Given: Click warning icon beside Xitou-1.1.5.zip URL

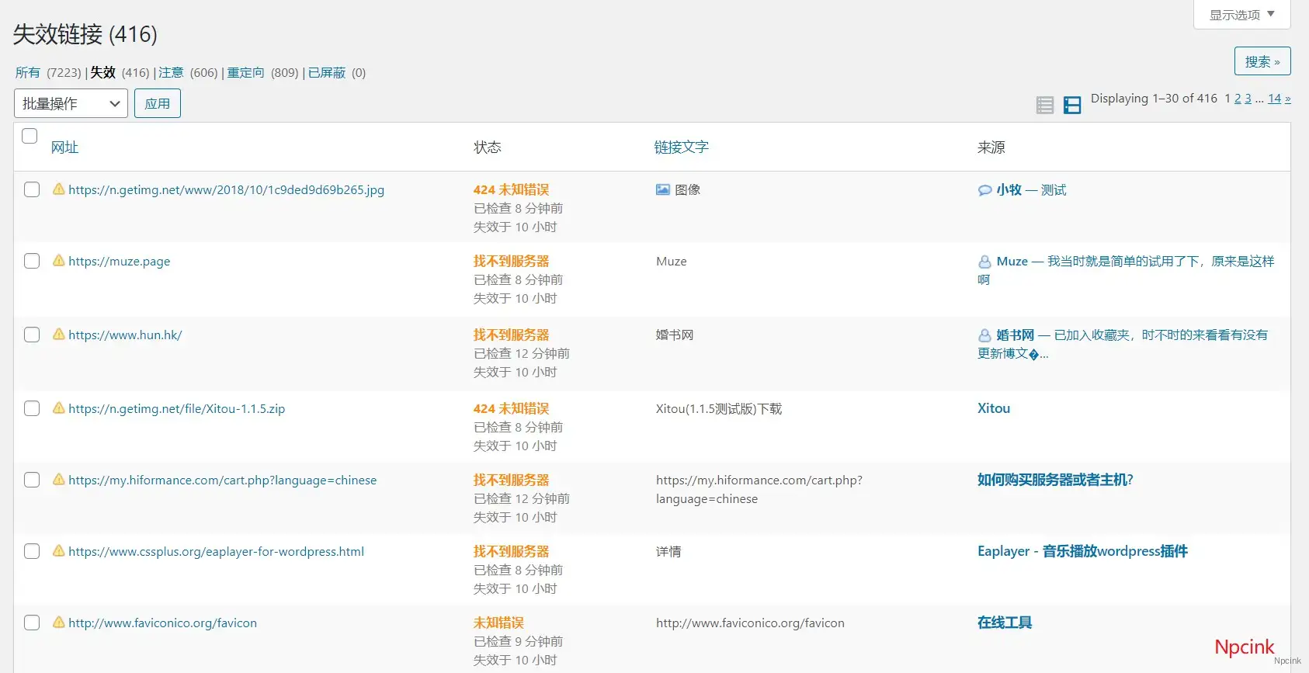Looking at the screenshot, I should [58, 408].
